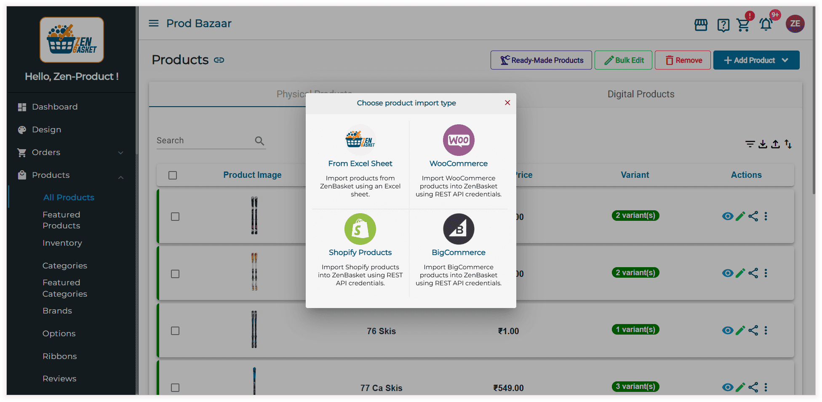Choose the Shopify Products import icon
The image size is (822, 402).
(x=360, y=229)
